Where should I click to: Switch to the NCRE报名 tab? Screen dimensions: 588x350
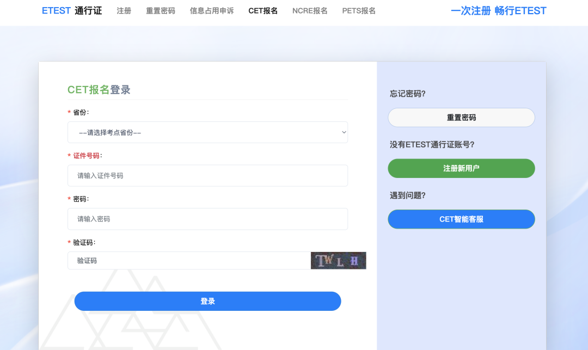click(310, 10)
